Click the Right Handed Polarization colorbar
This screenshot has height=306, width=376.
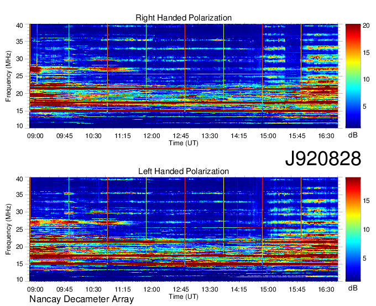[x=353, y=76]
